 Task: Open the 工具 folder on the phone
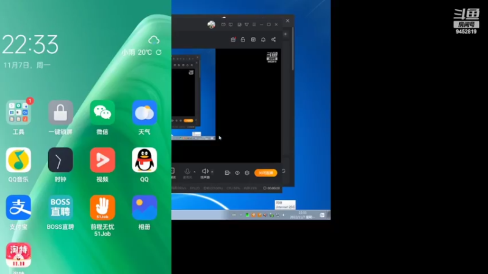click(x=18, y=113)
